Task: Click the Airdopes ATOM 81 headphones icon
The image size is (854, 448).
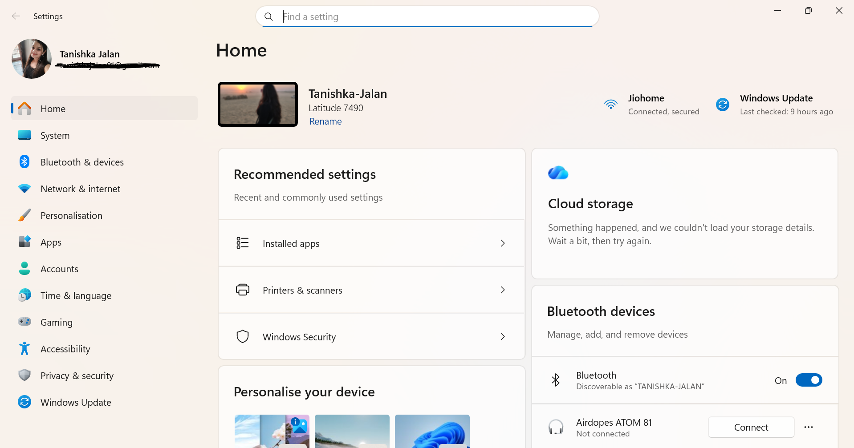Action: point(556,427)
